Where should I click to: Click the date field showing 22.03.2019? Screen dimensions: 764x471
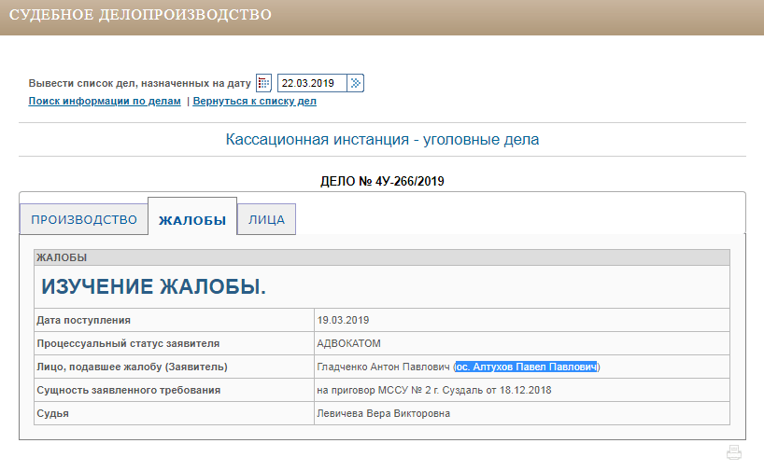click(x=312, y=83)
